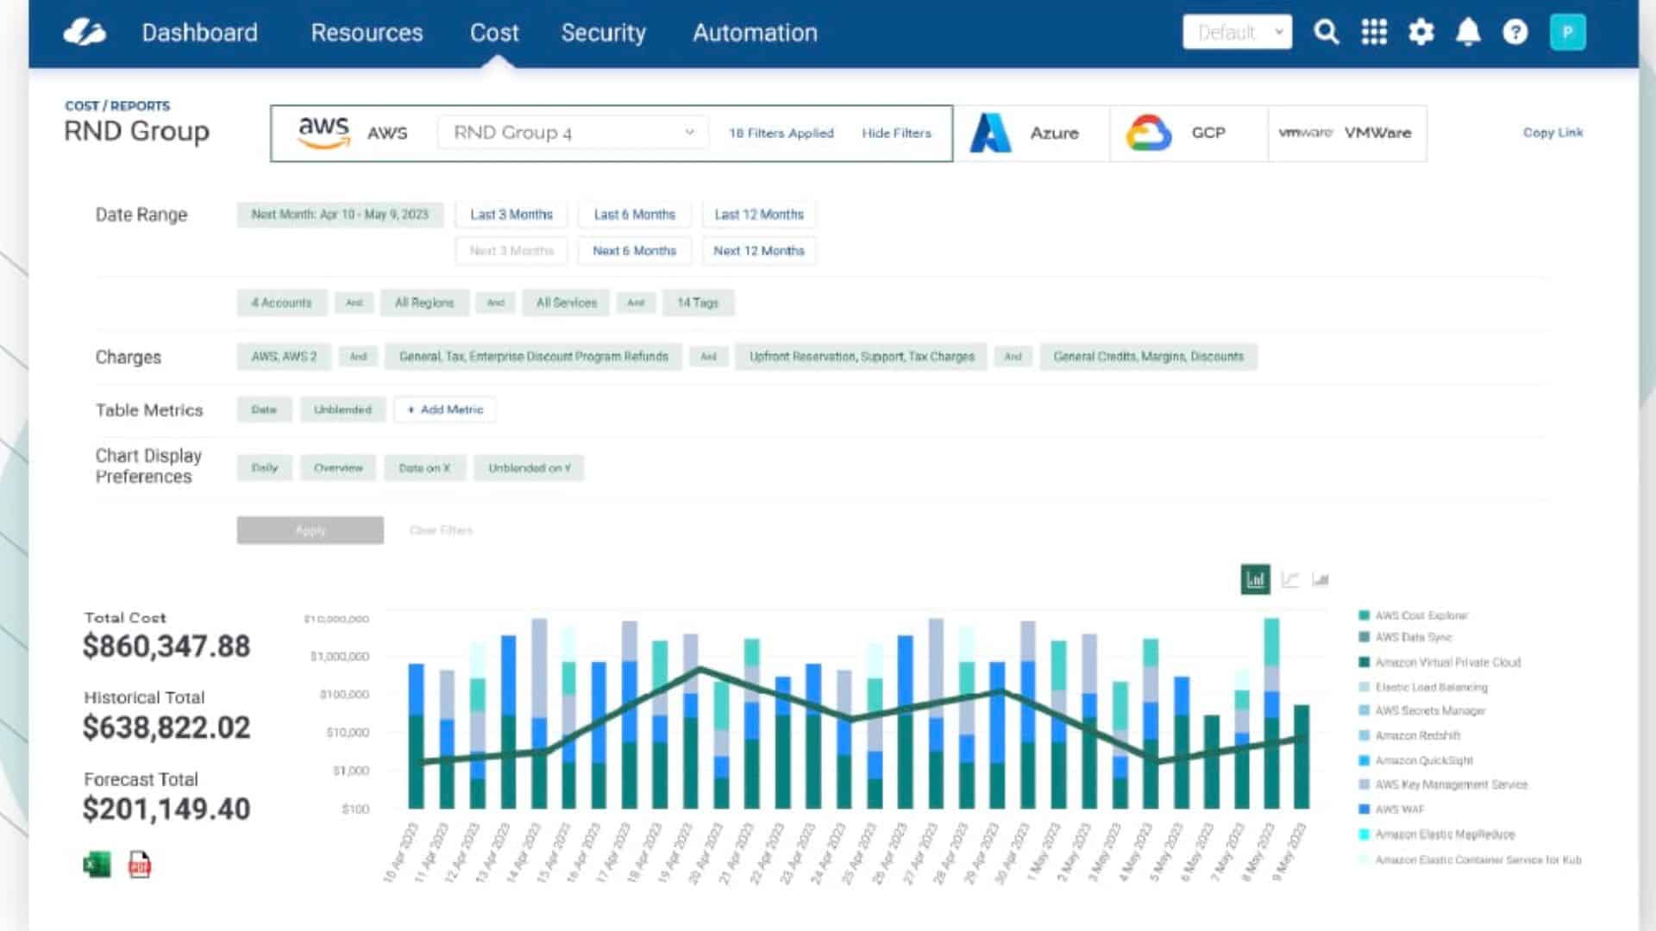Toggle AWS WAF legend series
1656x931 pixels.
coord(1399,809)
